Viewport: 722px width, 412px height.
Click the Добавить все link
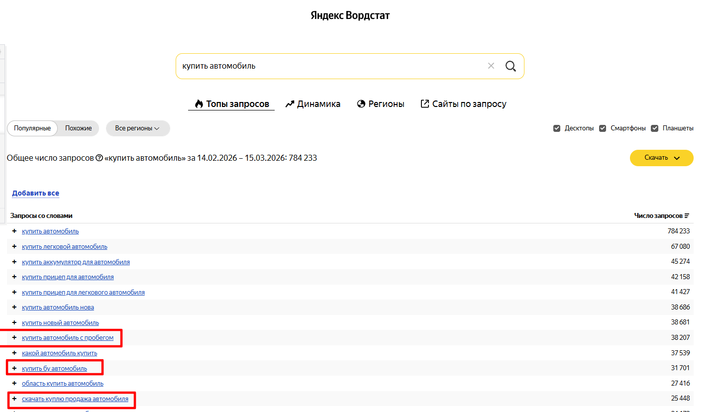(x=36, y=193)
